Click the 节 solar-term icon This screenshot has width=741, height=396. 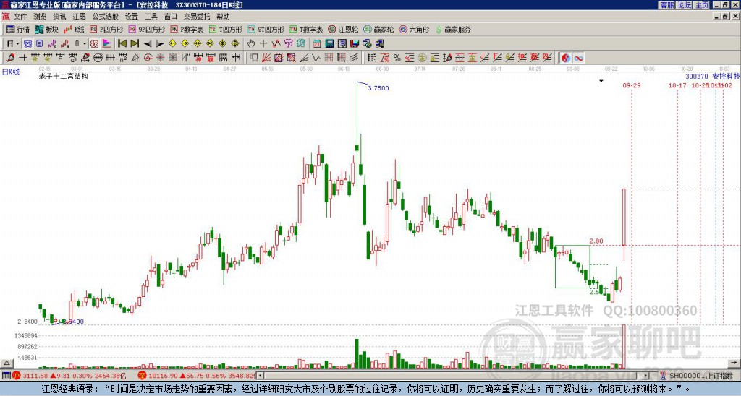288,43
